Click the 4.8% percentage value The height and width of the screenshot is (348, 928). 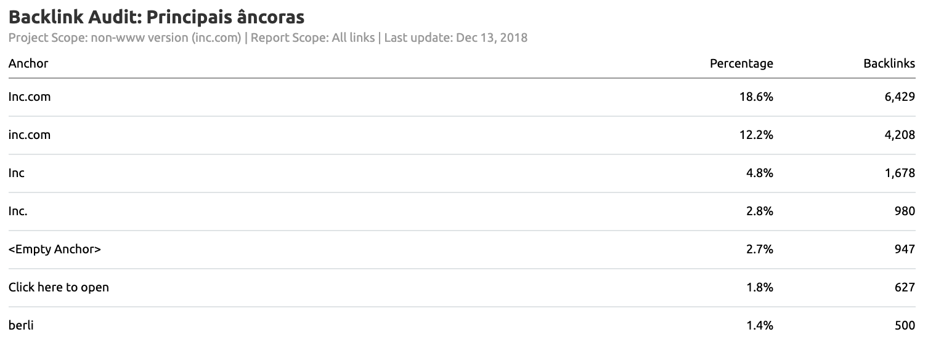pos(759,173)
